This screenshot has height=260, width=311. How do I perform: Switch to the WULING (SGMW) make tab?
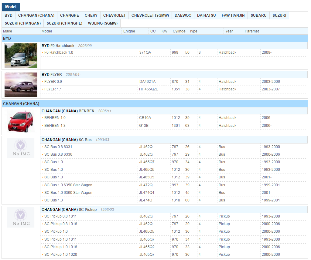pos(103,23)
